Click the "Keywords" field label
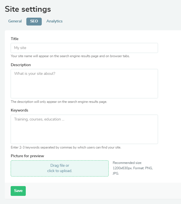This screenshot has width=181, height=204. click(x=19, y=110)
